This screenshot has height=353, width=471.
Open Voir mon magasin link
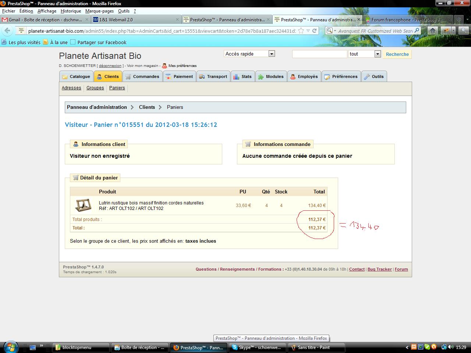(x=142, y=66)
